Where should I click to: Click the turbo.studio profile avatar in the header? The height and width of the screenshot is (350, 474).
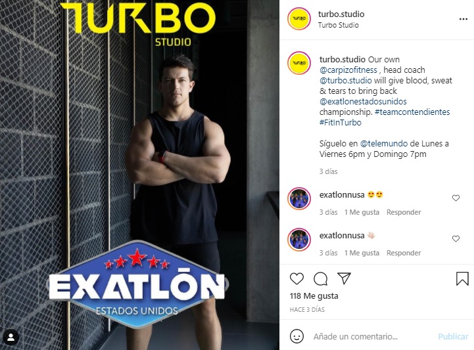tap(299, 19)
